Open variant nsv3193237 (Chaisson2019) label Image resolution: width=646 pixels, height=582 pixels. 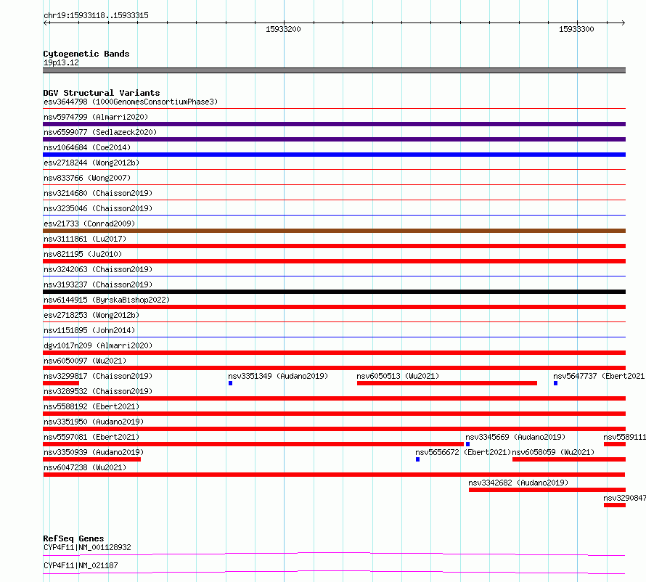coord(98,284)
